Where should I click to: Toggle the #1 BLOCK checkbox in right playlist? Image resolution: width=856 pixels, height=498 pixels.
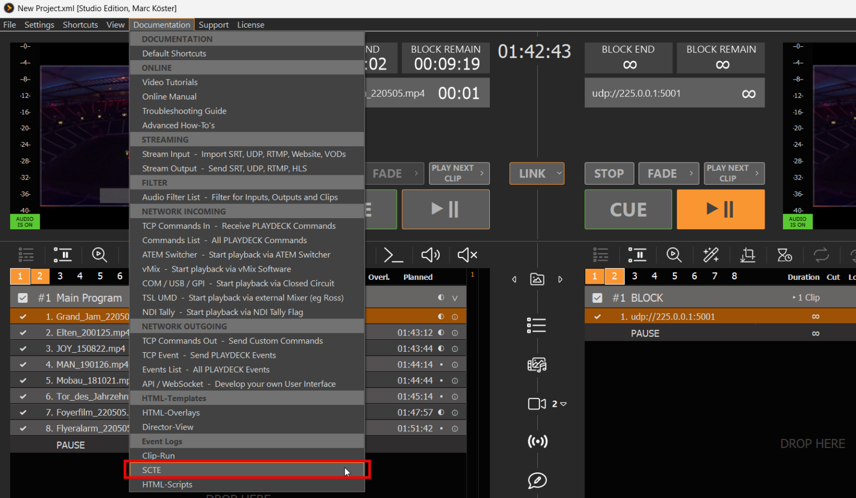(597, 298)
